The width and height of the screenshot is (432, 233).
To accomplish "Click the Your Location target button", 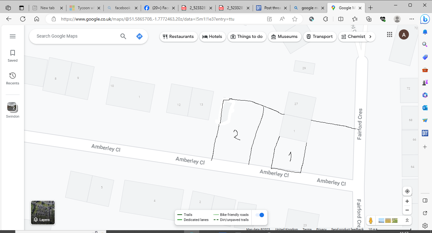I will click(x=407, y=191).
